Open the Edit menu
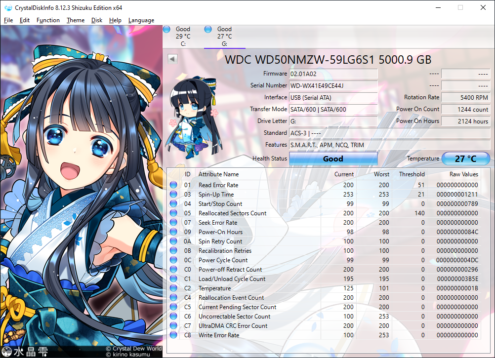495x358 pixels. [25, 20]
